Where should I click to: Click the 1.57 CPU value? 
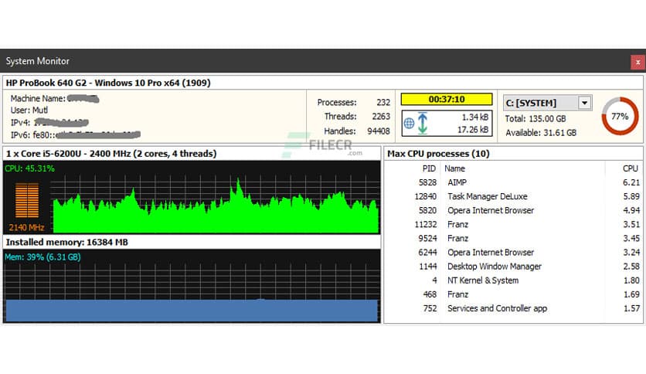pos(631,308)
